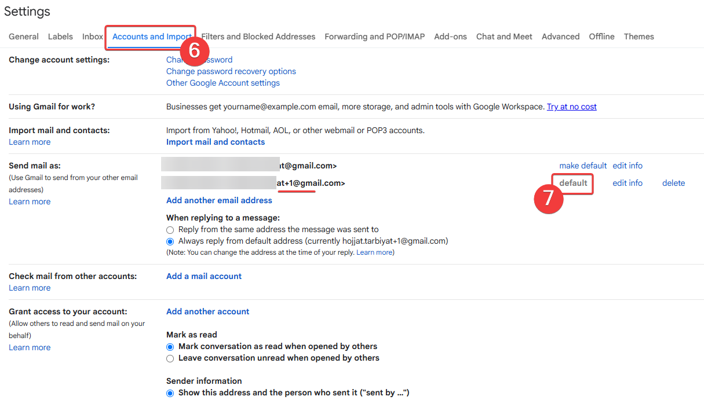Select 'Reply from the same address' option
The width and height of the screenshot is (704, 400).
(170, 230)
